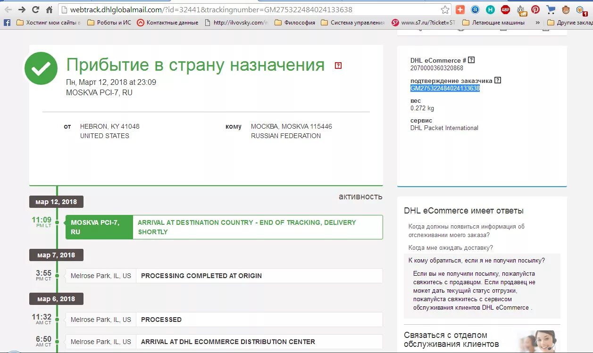This screenshot has width=593, height=353.
Task: Open the 'Другие закладки' folder
Action: [569, 22]
